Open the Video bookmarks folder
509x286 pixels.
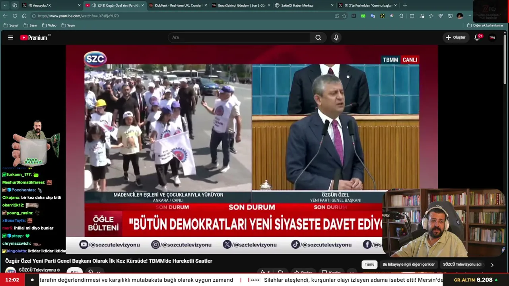(49, 25)
